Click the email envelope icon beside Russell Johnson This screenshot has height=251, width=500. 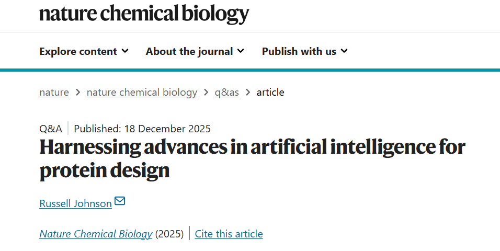coord(120,201)
